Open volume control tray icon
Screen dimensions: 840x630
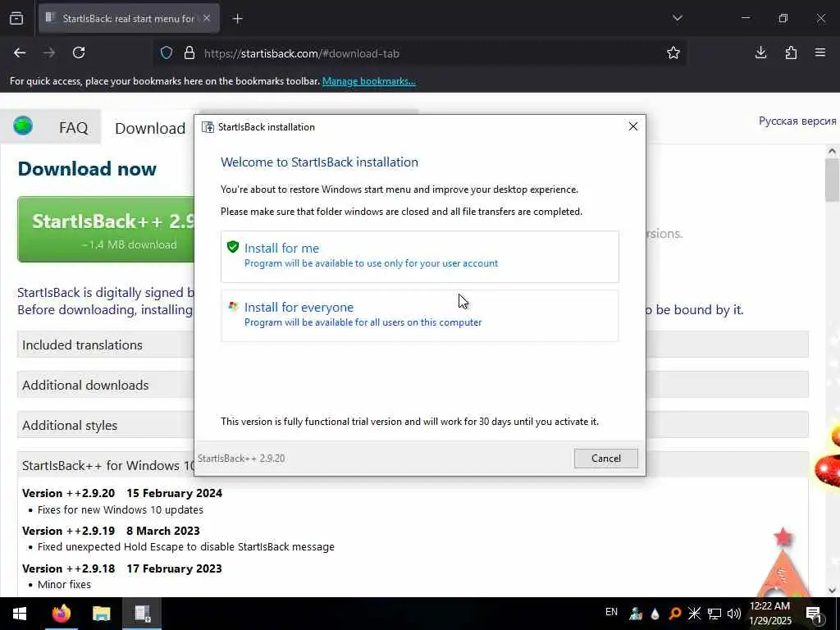click(x=734, y=614)
